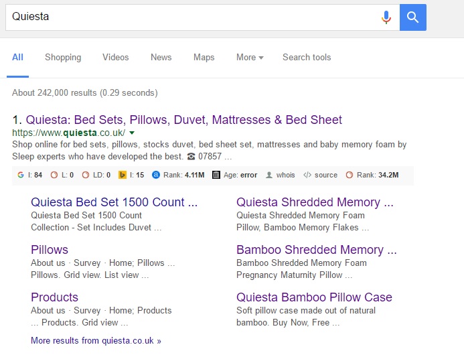Image resolution: width=464 pixels, height=357 pixels.
Task: Click 'More results from quiesta.co.uk' link
Action: 96,340
